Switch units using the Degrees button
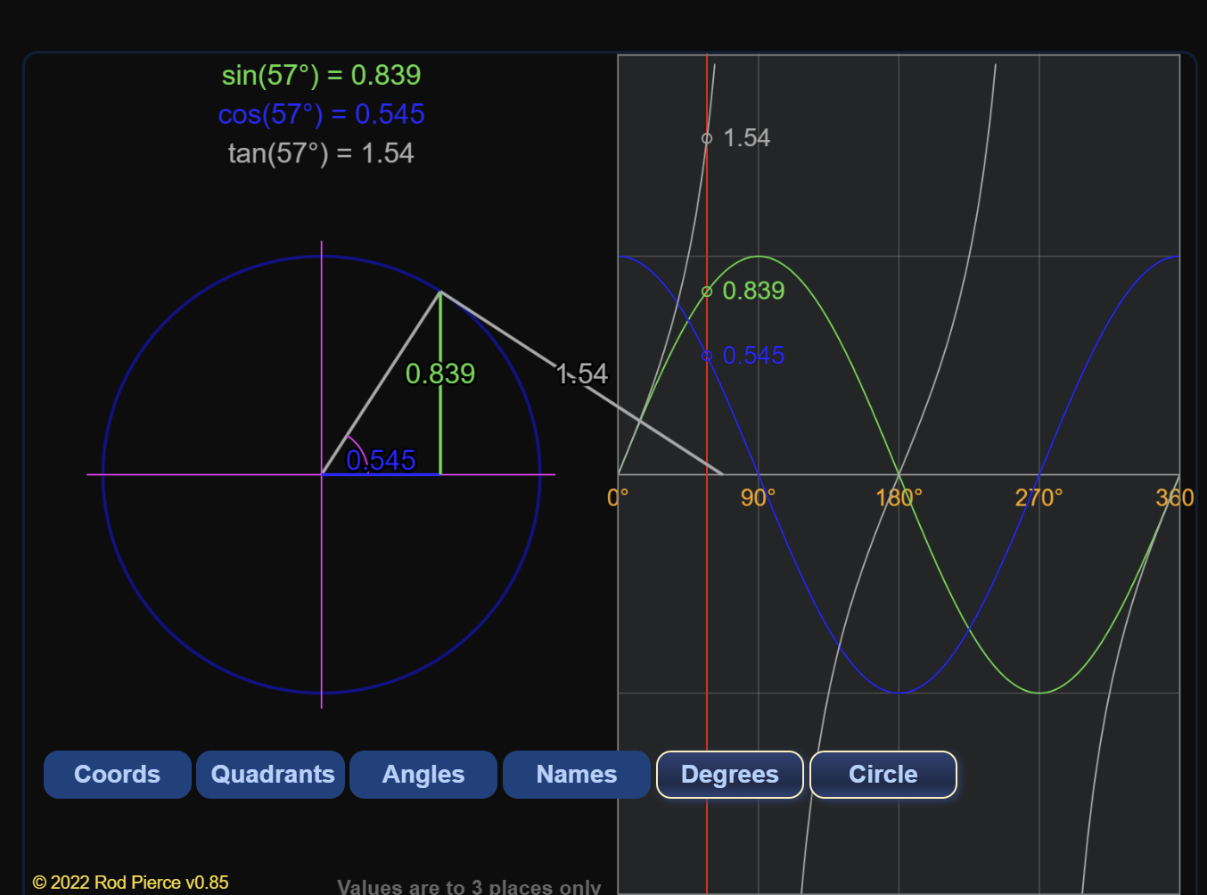Image resolution: width=1207 pixels, height=895 pixels. pos(729,775)
